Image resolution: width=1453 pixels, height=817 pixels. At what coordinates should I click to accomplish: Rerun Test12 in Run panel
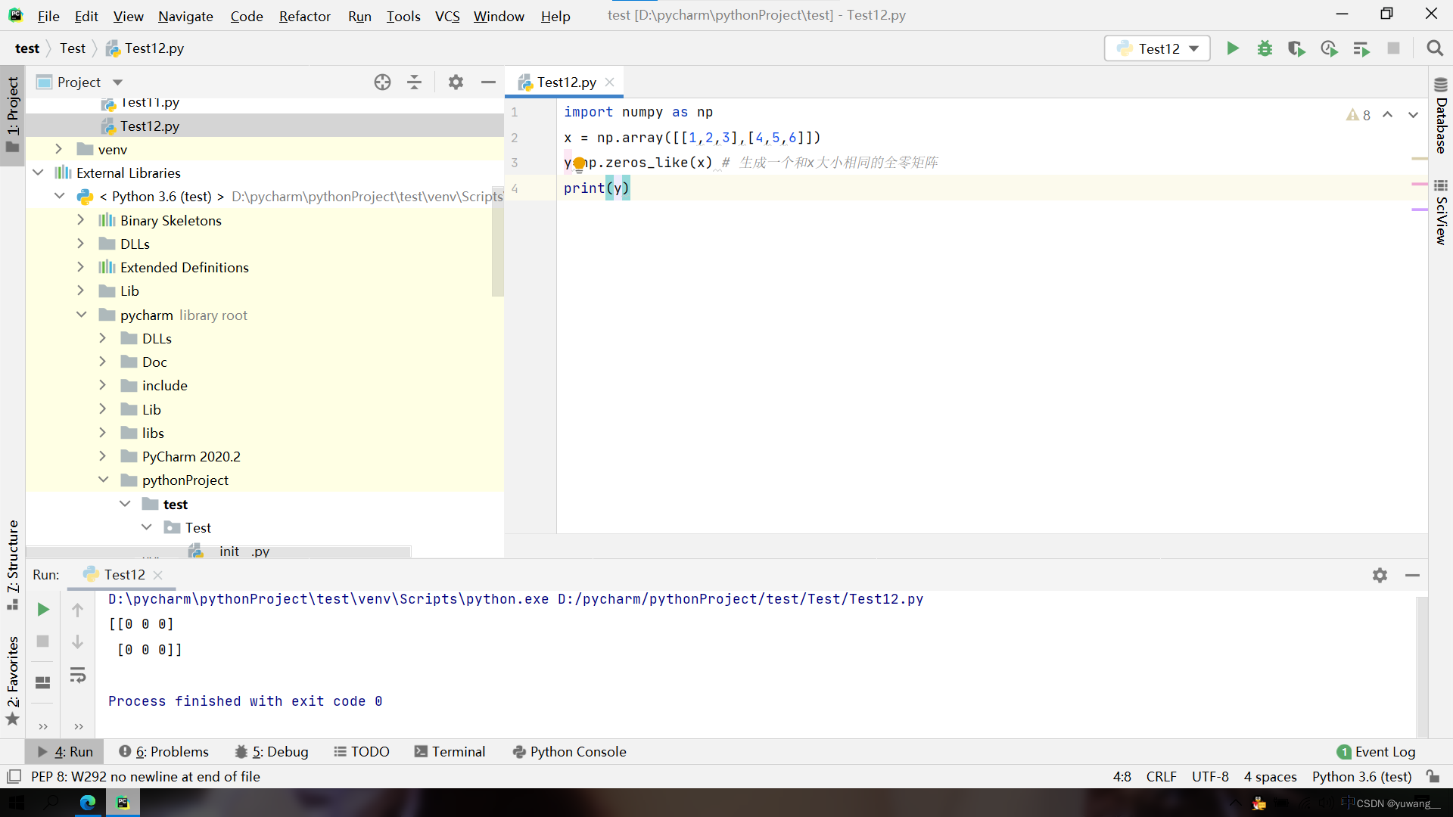click(x=43, y=609)
